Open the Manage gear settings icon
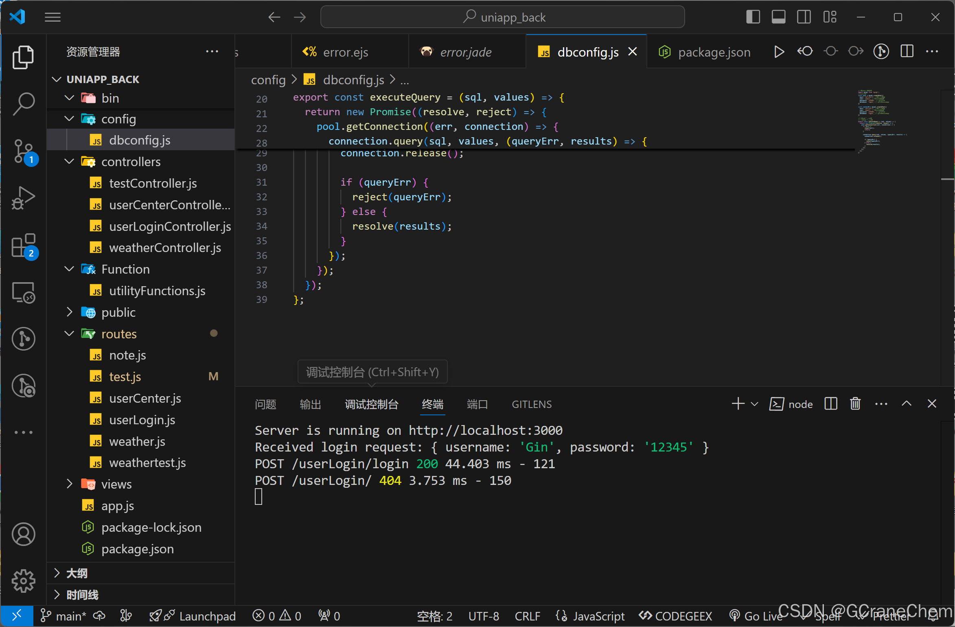Viewport: 955px width, 627px height. click(23, 581)
